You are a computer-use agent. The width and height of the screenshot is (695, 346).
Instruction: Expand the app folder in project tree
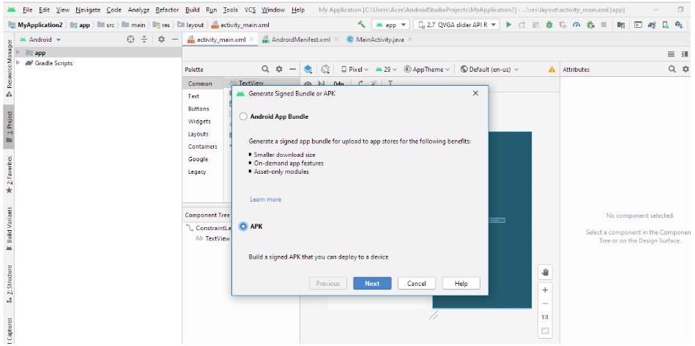18,53
